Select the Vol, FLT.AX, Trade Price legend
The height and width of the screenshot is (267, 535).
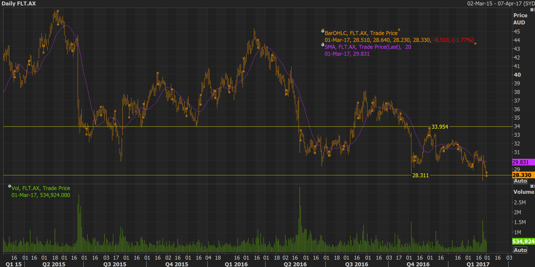pos(41,188)
